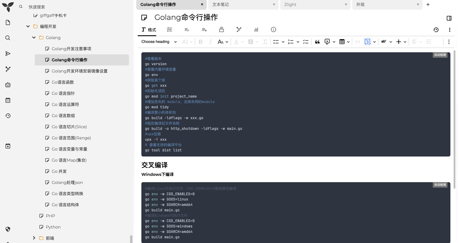Open the note map ribbon tab
The height and width of the screenshot is (243, 459).
point(239,30)
